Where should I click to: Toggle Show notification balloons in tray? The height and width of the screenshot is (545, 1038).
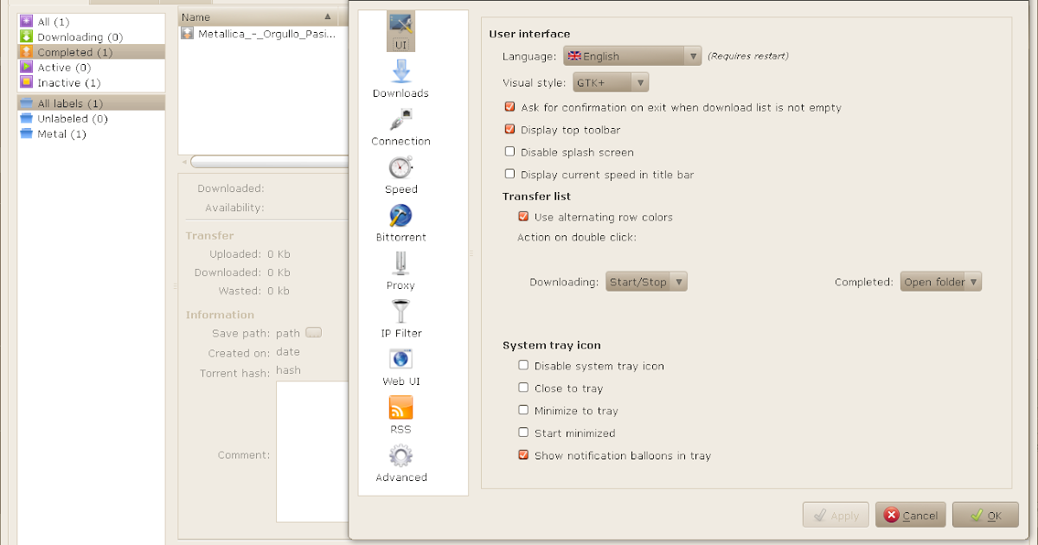click(523, 454)
